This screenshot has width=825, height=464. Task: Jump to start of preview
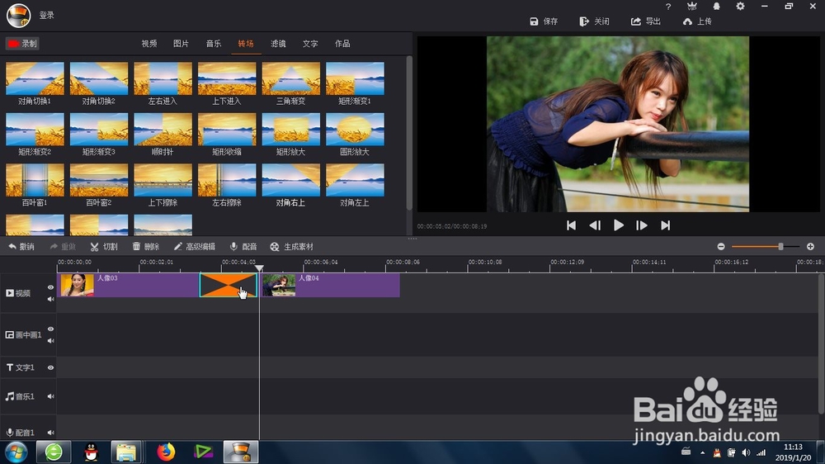[571, 225]
